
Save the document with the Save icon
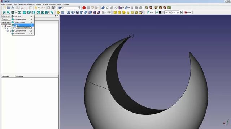point(13,8)
